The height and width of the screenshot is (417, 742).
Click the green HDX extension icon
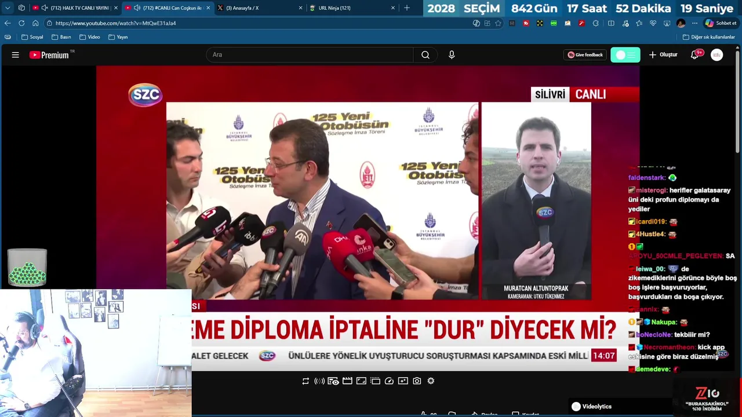point(554,23)
